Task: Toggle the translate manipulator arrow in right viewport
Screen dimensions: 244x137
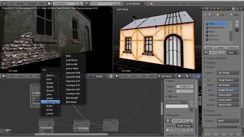Action: click(198, 76)
